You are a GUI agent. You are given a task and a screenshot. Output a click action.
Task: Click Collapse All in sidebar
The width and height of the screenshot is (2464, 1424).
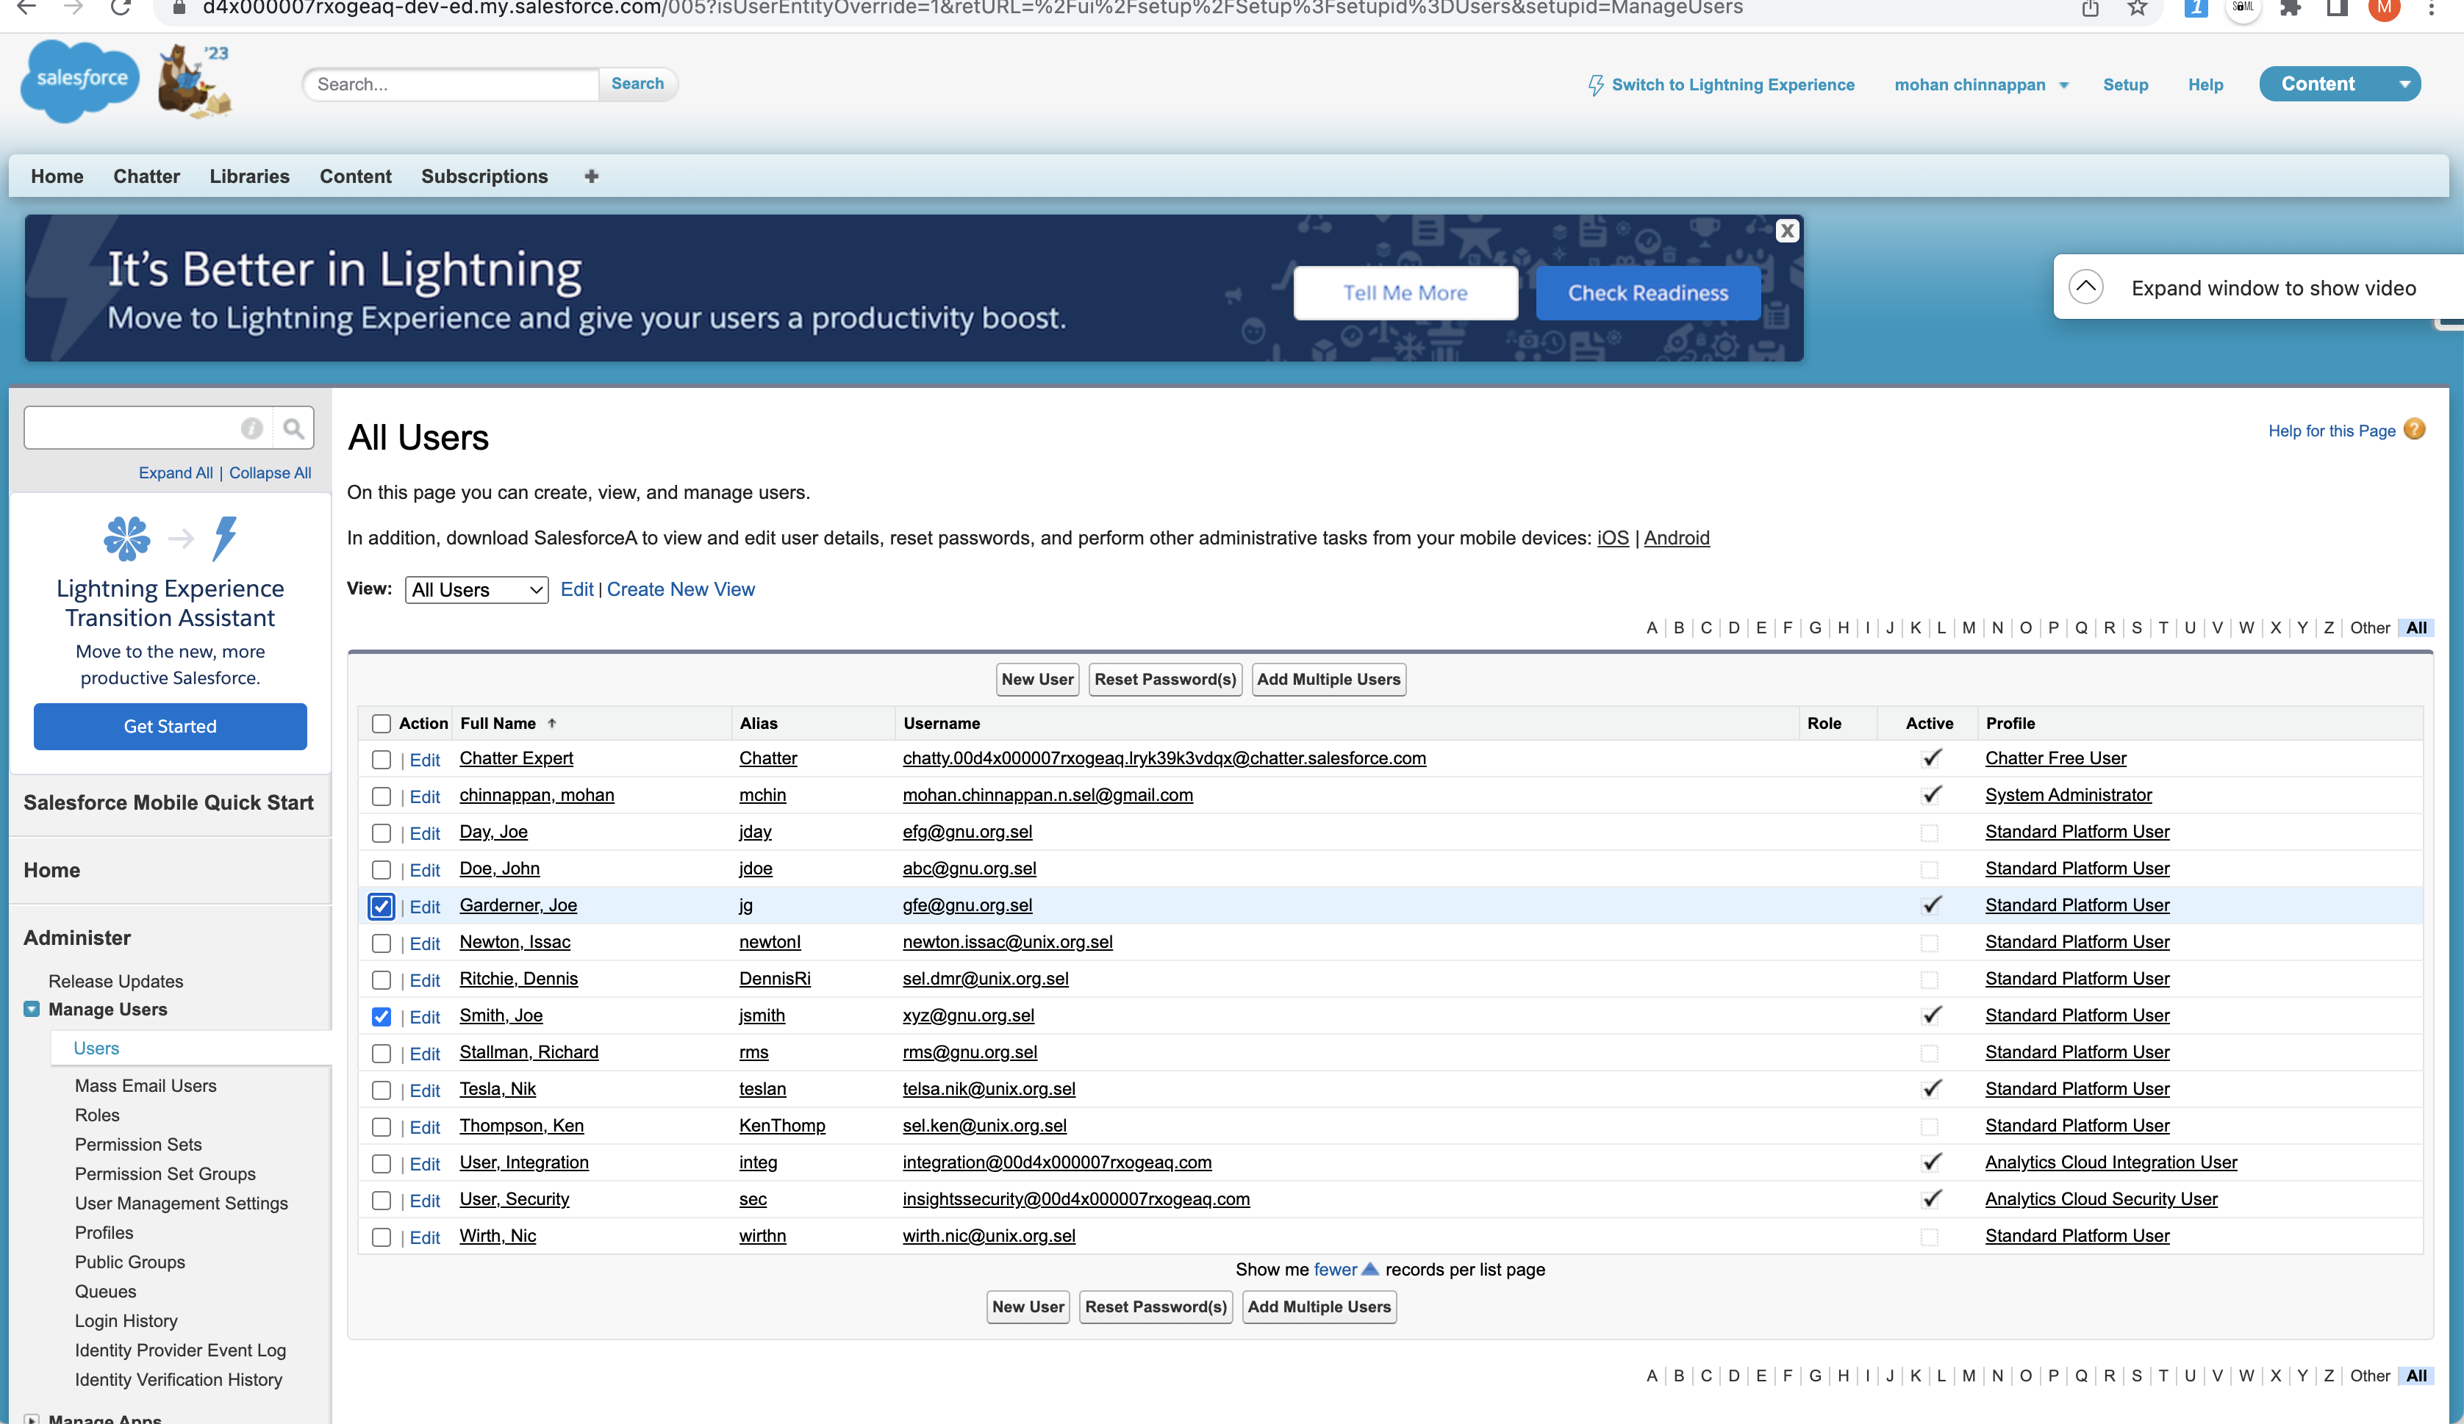(x=270, y=472)
